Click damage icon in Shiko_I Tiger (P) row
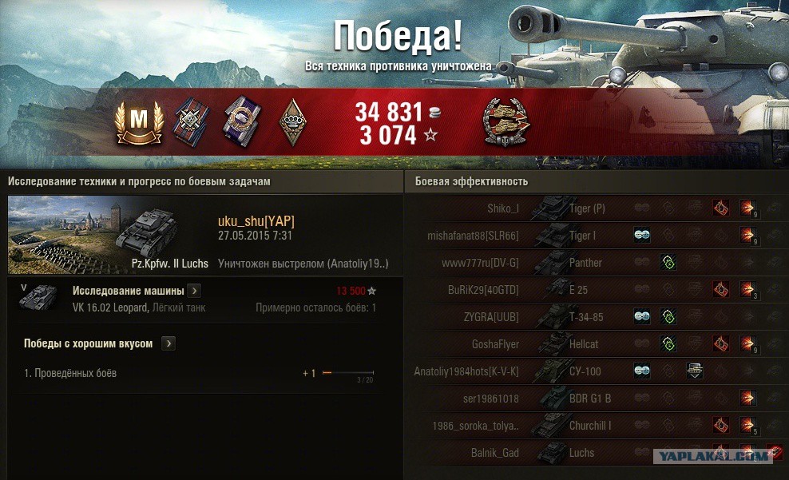 747,208
